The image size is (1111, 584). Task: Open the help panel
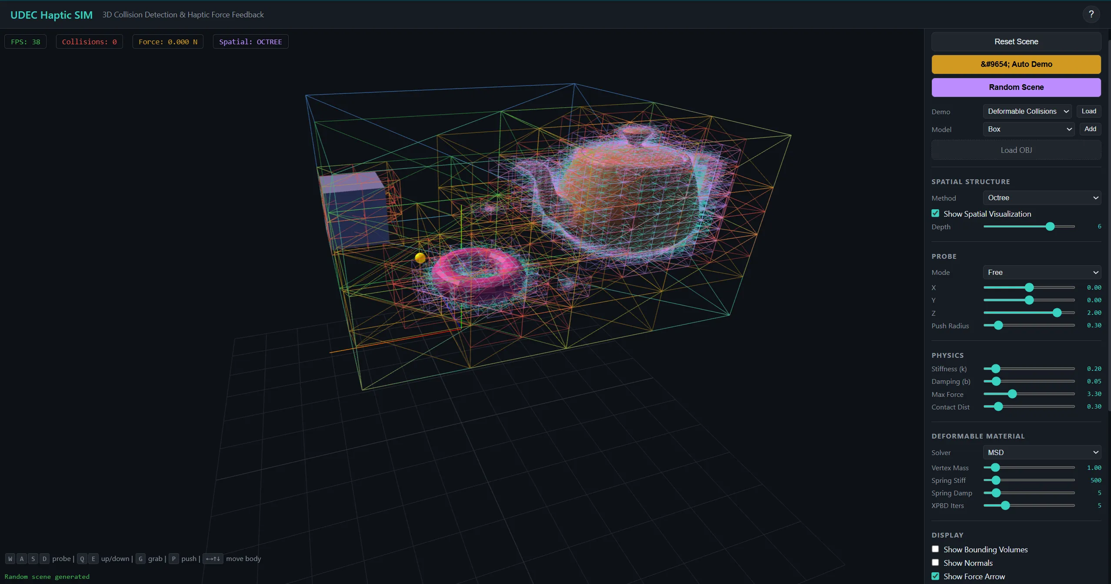click(1091, 14)
